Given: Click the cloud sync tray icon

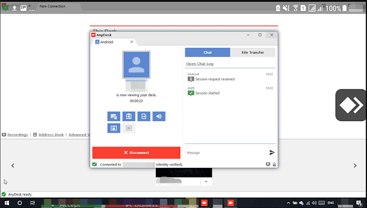Looking at the screenshot, I should [302, 203].
